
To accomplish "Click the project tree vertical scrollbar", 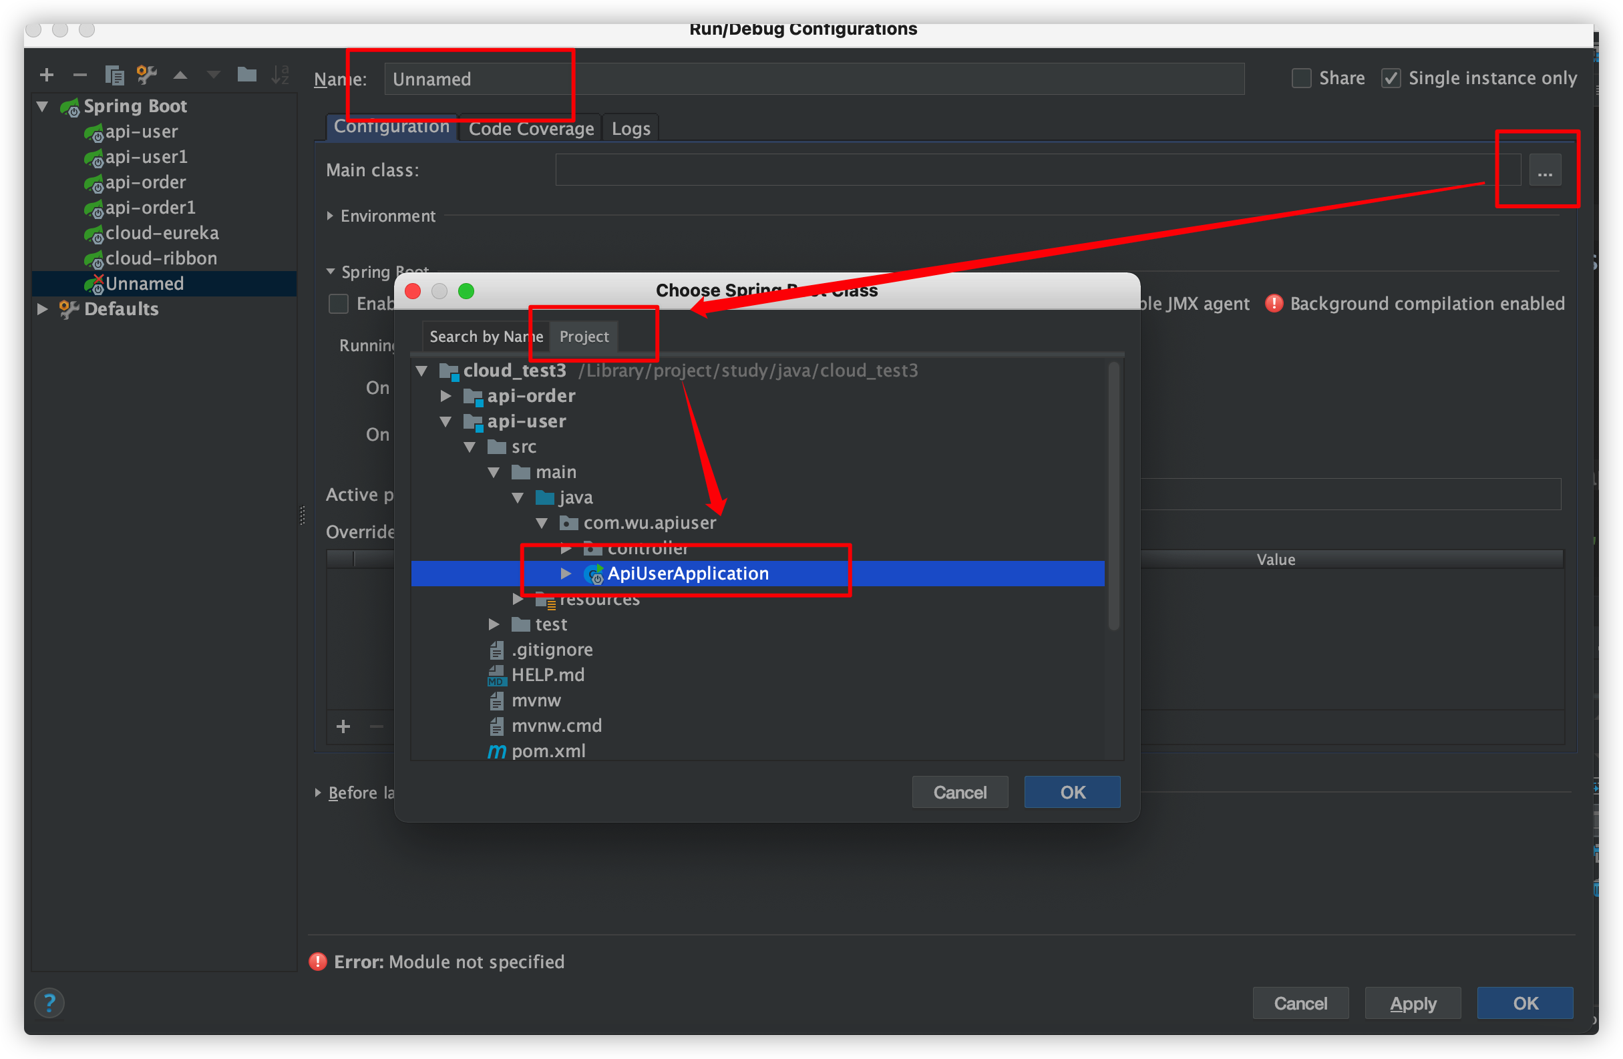I will click(x=1113, y=496).
